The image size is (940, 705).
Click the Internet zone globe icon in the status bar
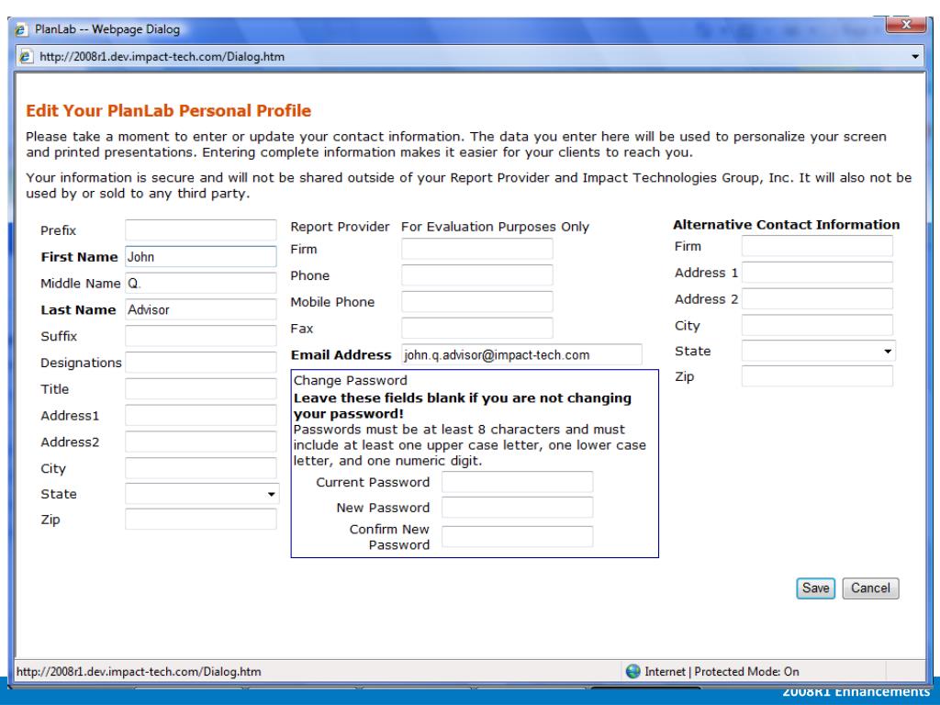click(x=633, y=671)
